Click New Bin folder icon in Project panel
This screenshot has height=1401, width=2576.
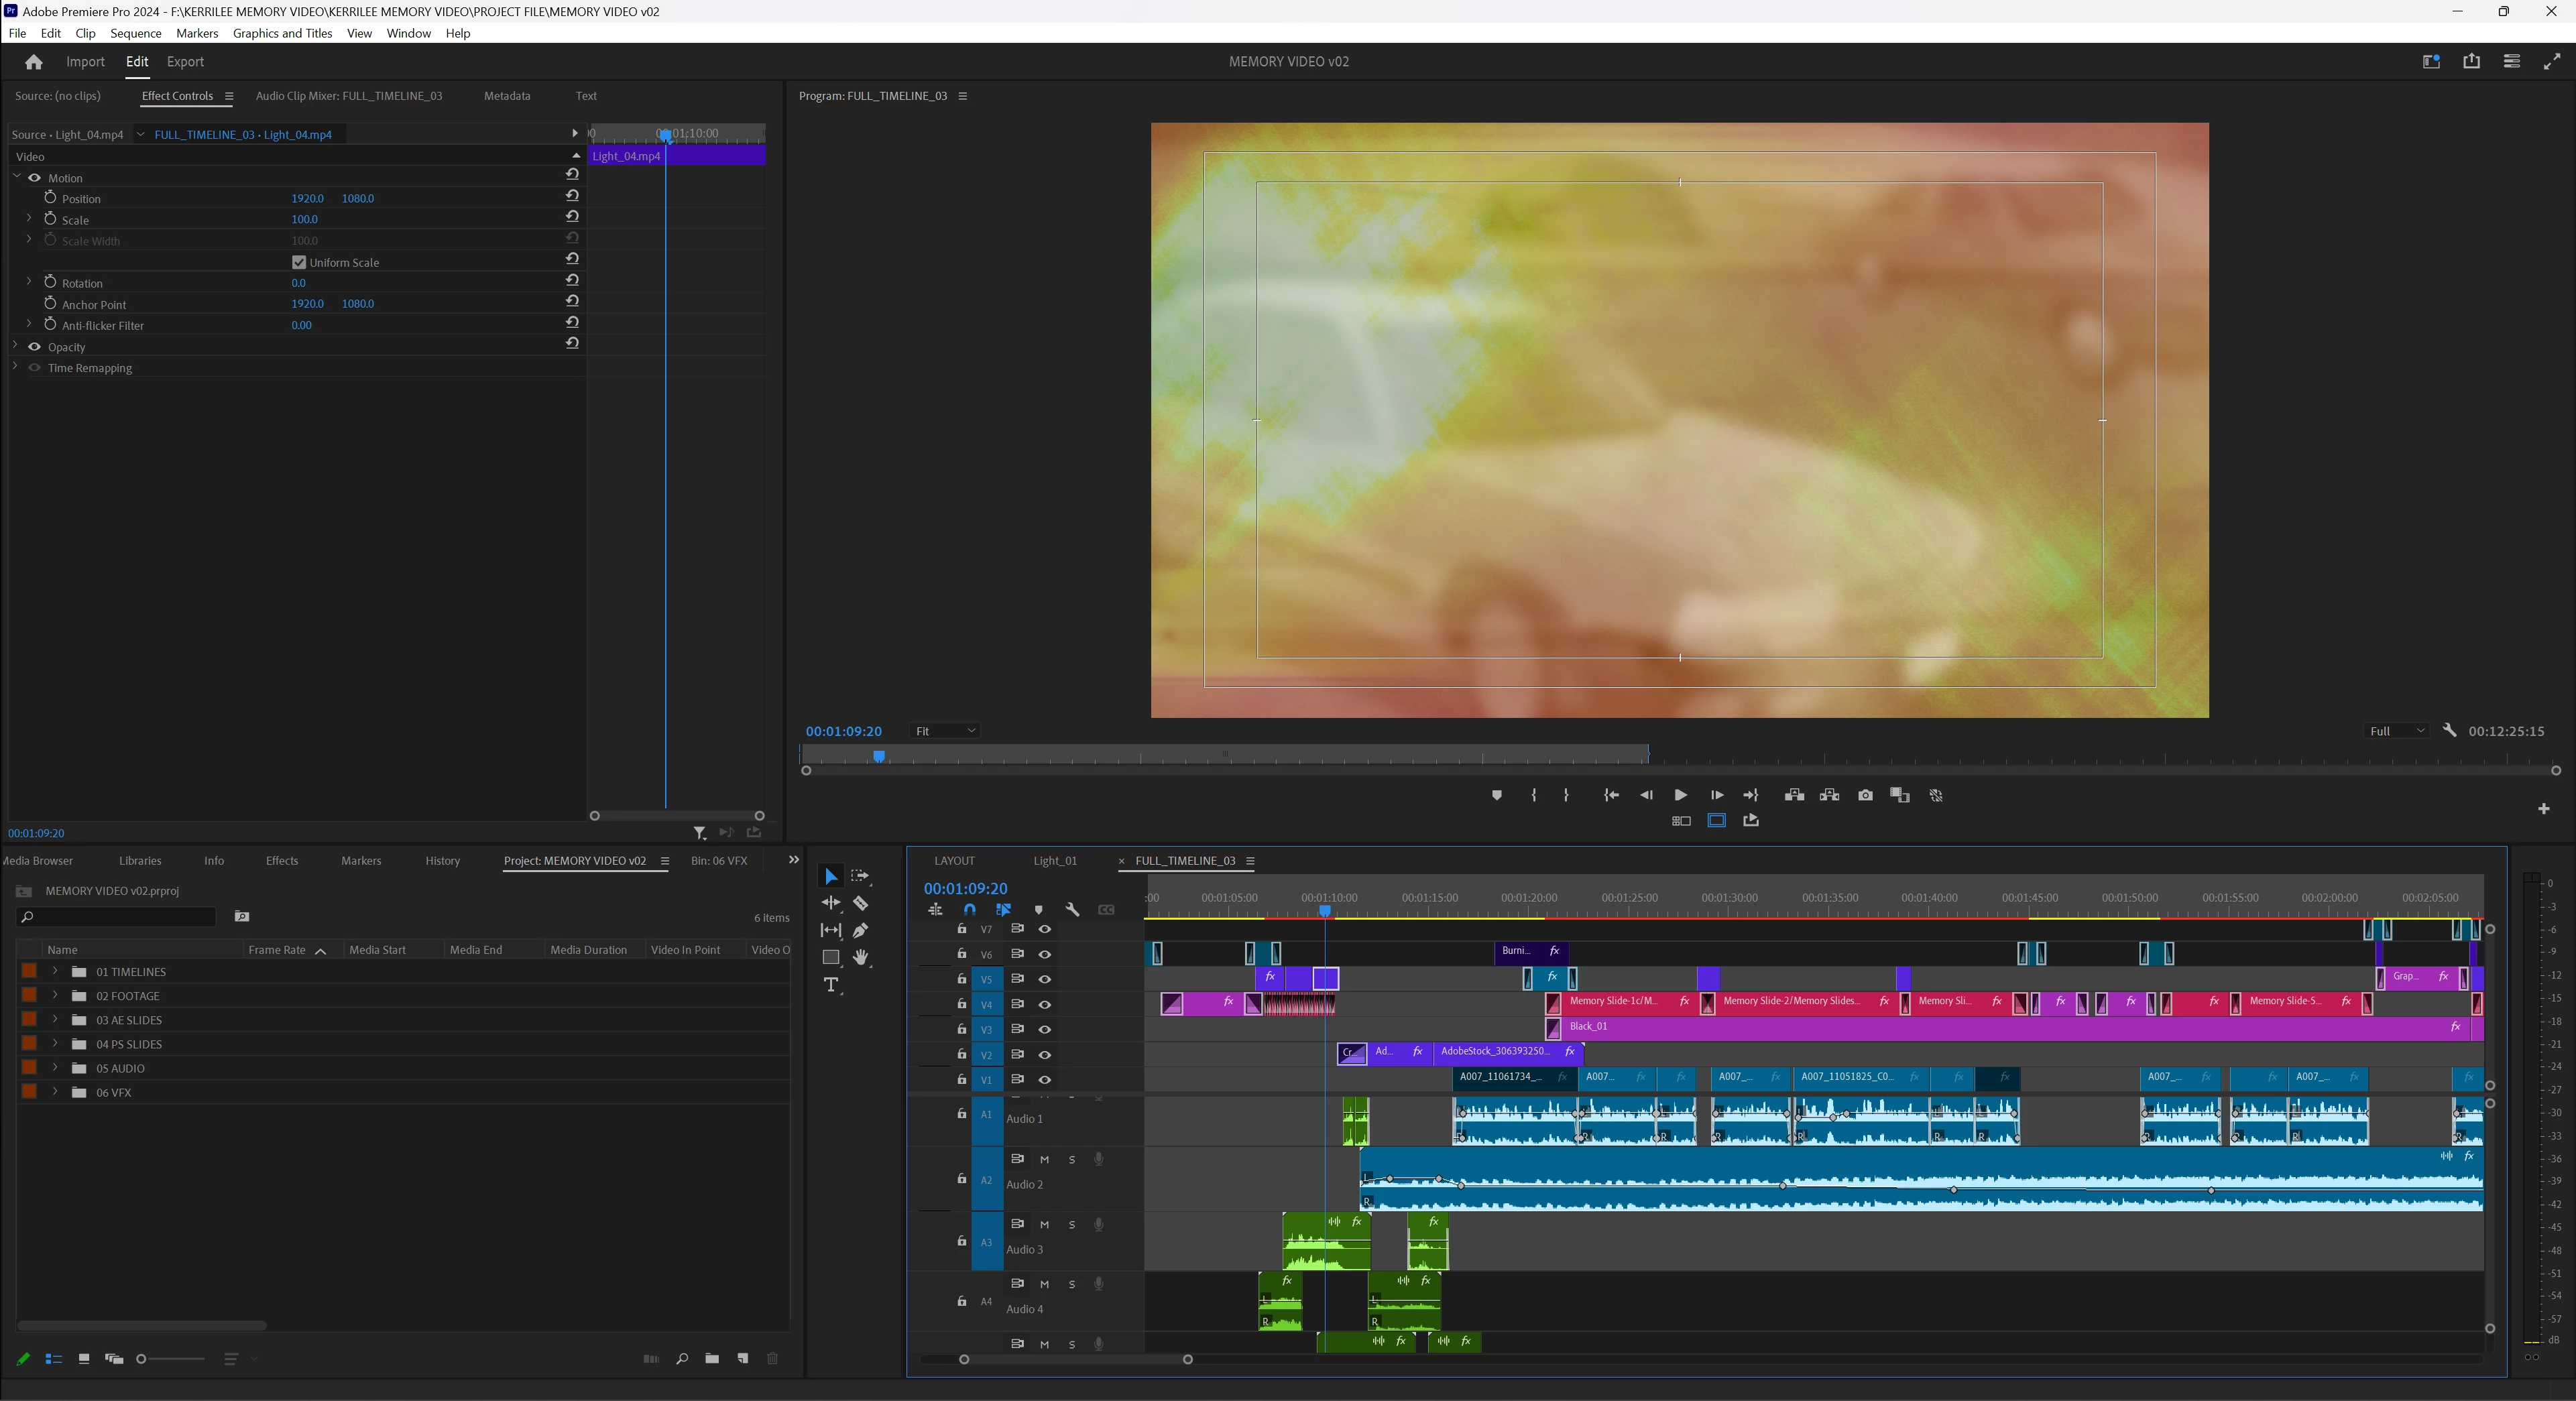(x=711, y=1358)
